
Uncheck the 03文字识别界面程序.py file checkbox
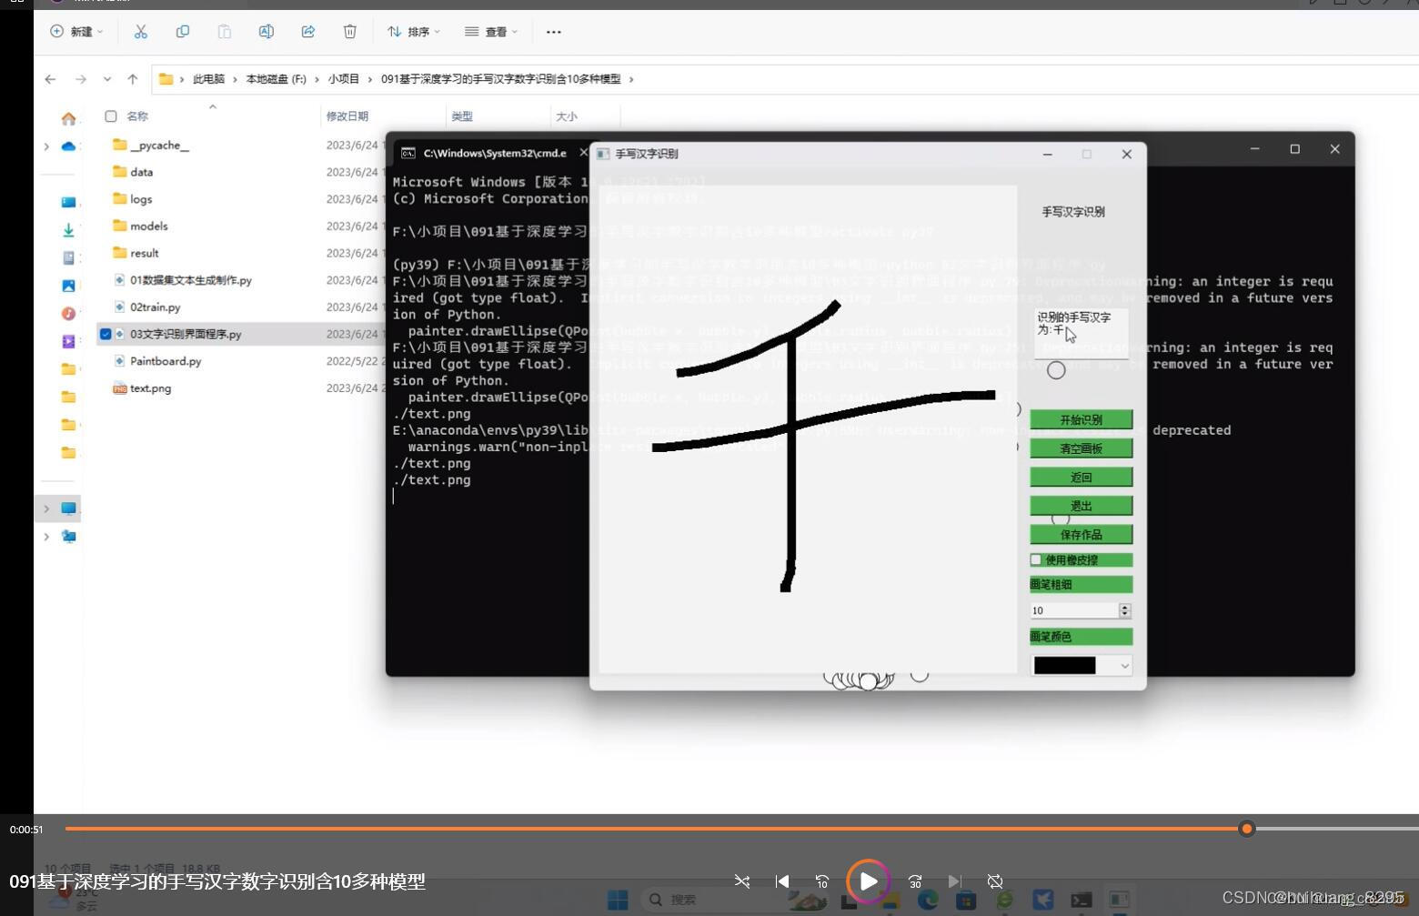point(106,334)
